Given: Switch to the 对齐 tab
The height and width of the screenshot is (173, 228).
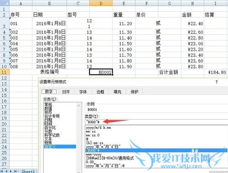Looking at the screenshot, I should (66, 92).
